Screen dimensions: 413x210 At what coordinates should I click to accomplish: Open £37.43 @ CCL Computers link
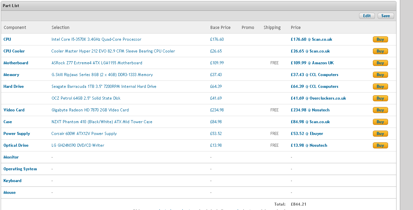coord(315,75)
